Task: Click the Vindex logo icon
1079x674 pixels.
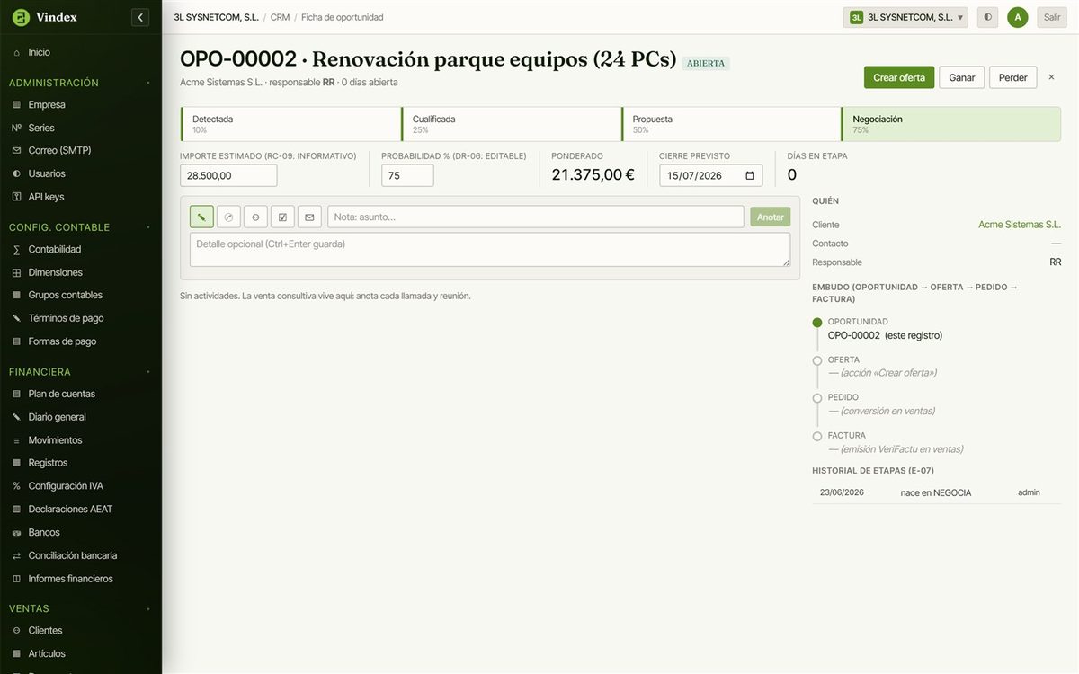Action: (x=21, y=17)
